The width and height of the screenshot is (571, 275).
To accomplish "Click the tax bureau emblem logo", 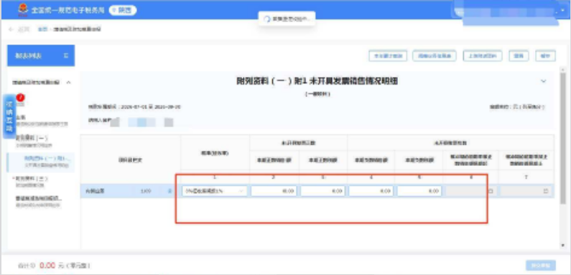I will click(x=23, y=10).
